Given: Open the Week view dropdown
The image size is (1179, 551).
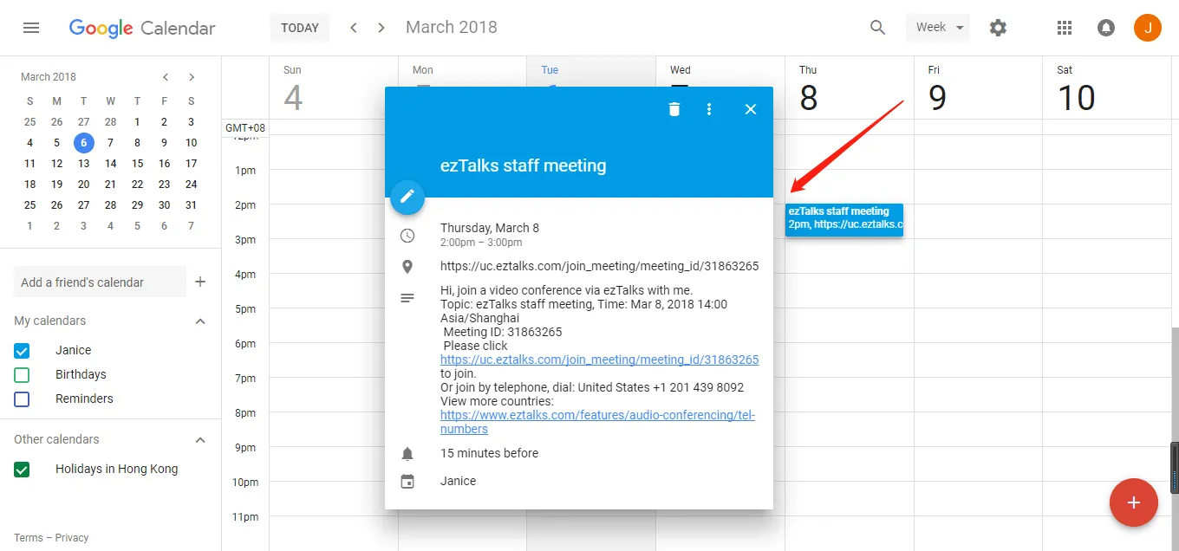Looking at the screenshot, I should (x=939, y=28).
